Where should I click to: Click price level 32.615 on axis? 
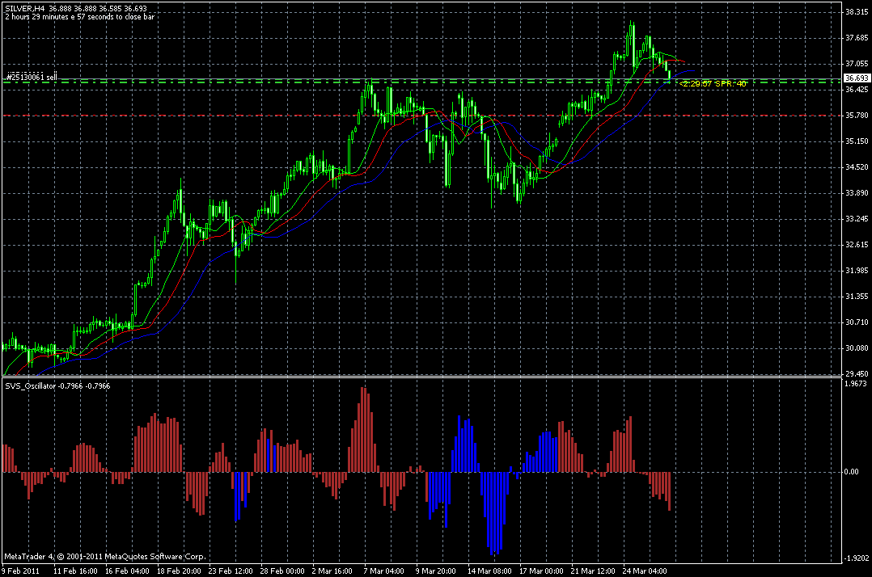coord(857,244)
